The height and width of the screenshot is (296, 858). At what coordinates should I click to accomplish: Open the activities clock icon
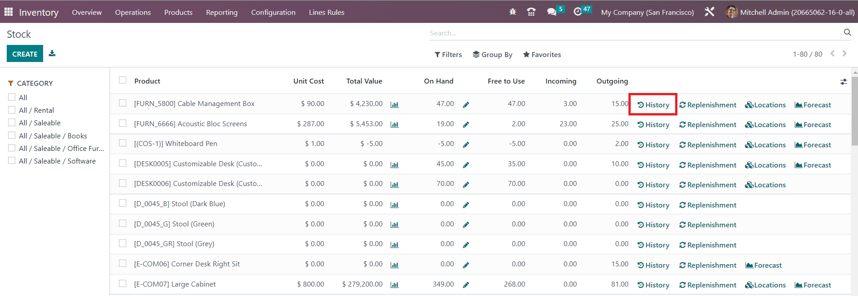point(578,12)
